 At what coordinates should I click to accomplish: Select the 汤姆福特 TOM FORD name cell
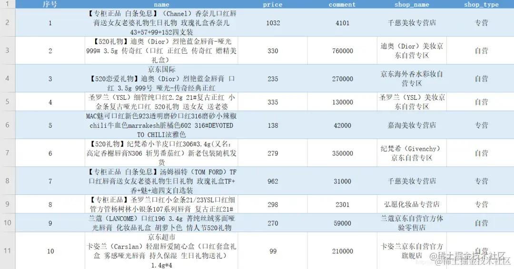coord(162,181)
